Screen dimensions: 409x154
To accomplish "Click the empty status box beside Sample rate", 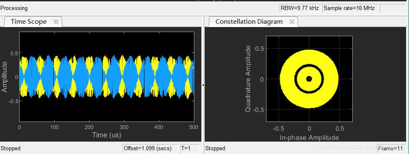I will [393, 8].
